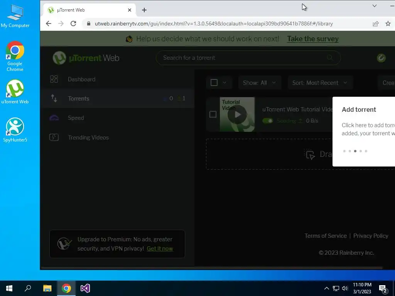This screenshot has height=296, width=395.
Task: Click the share page icon in the address bar
Action: tap(376, 24)
